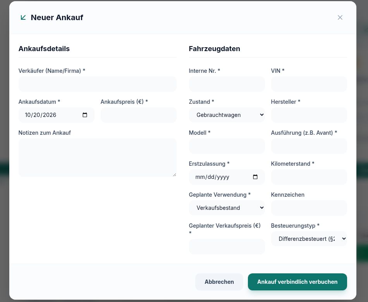Screen dimensions: 368x302
Task: Focus the Interne Nr. field
Action: pos(227,84)
